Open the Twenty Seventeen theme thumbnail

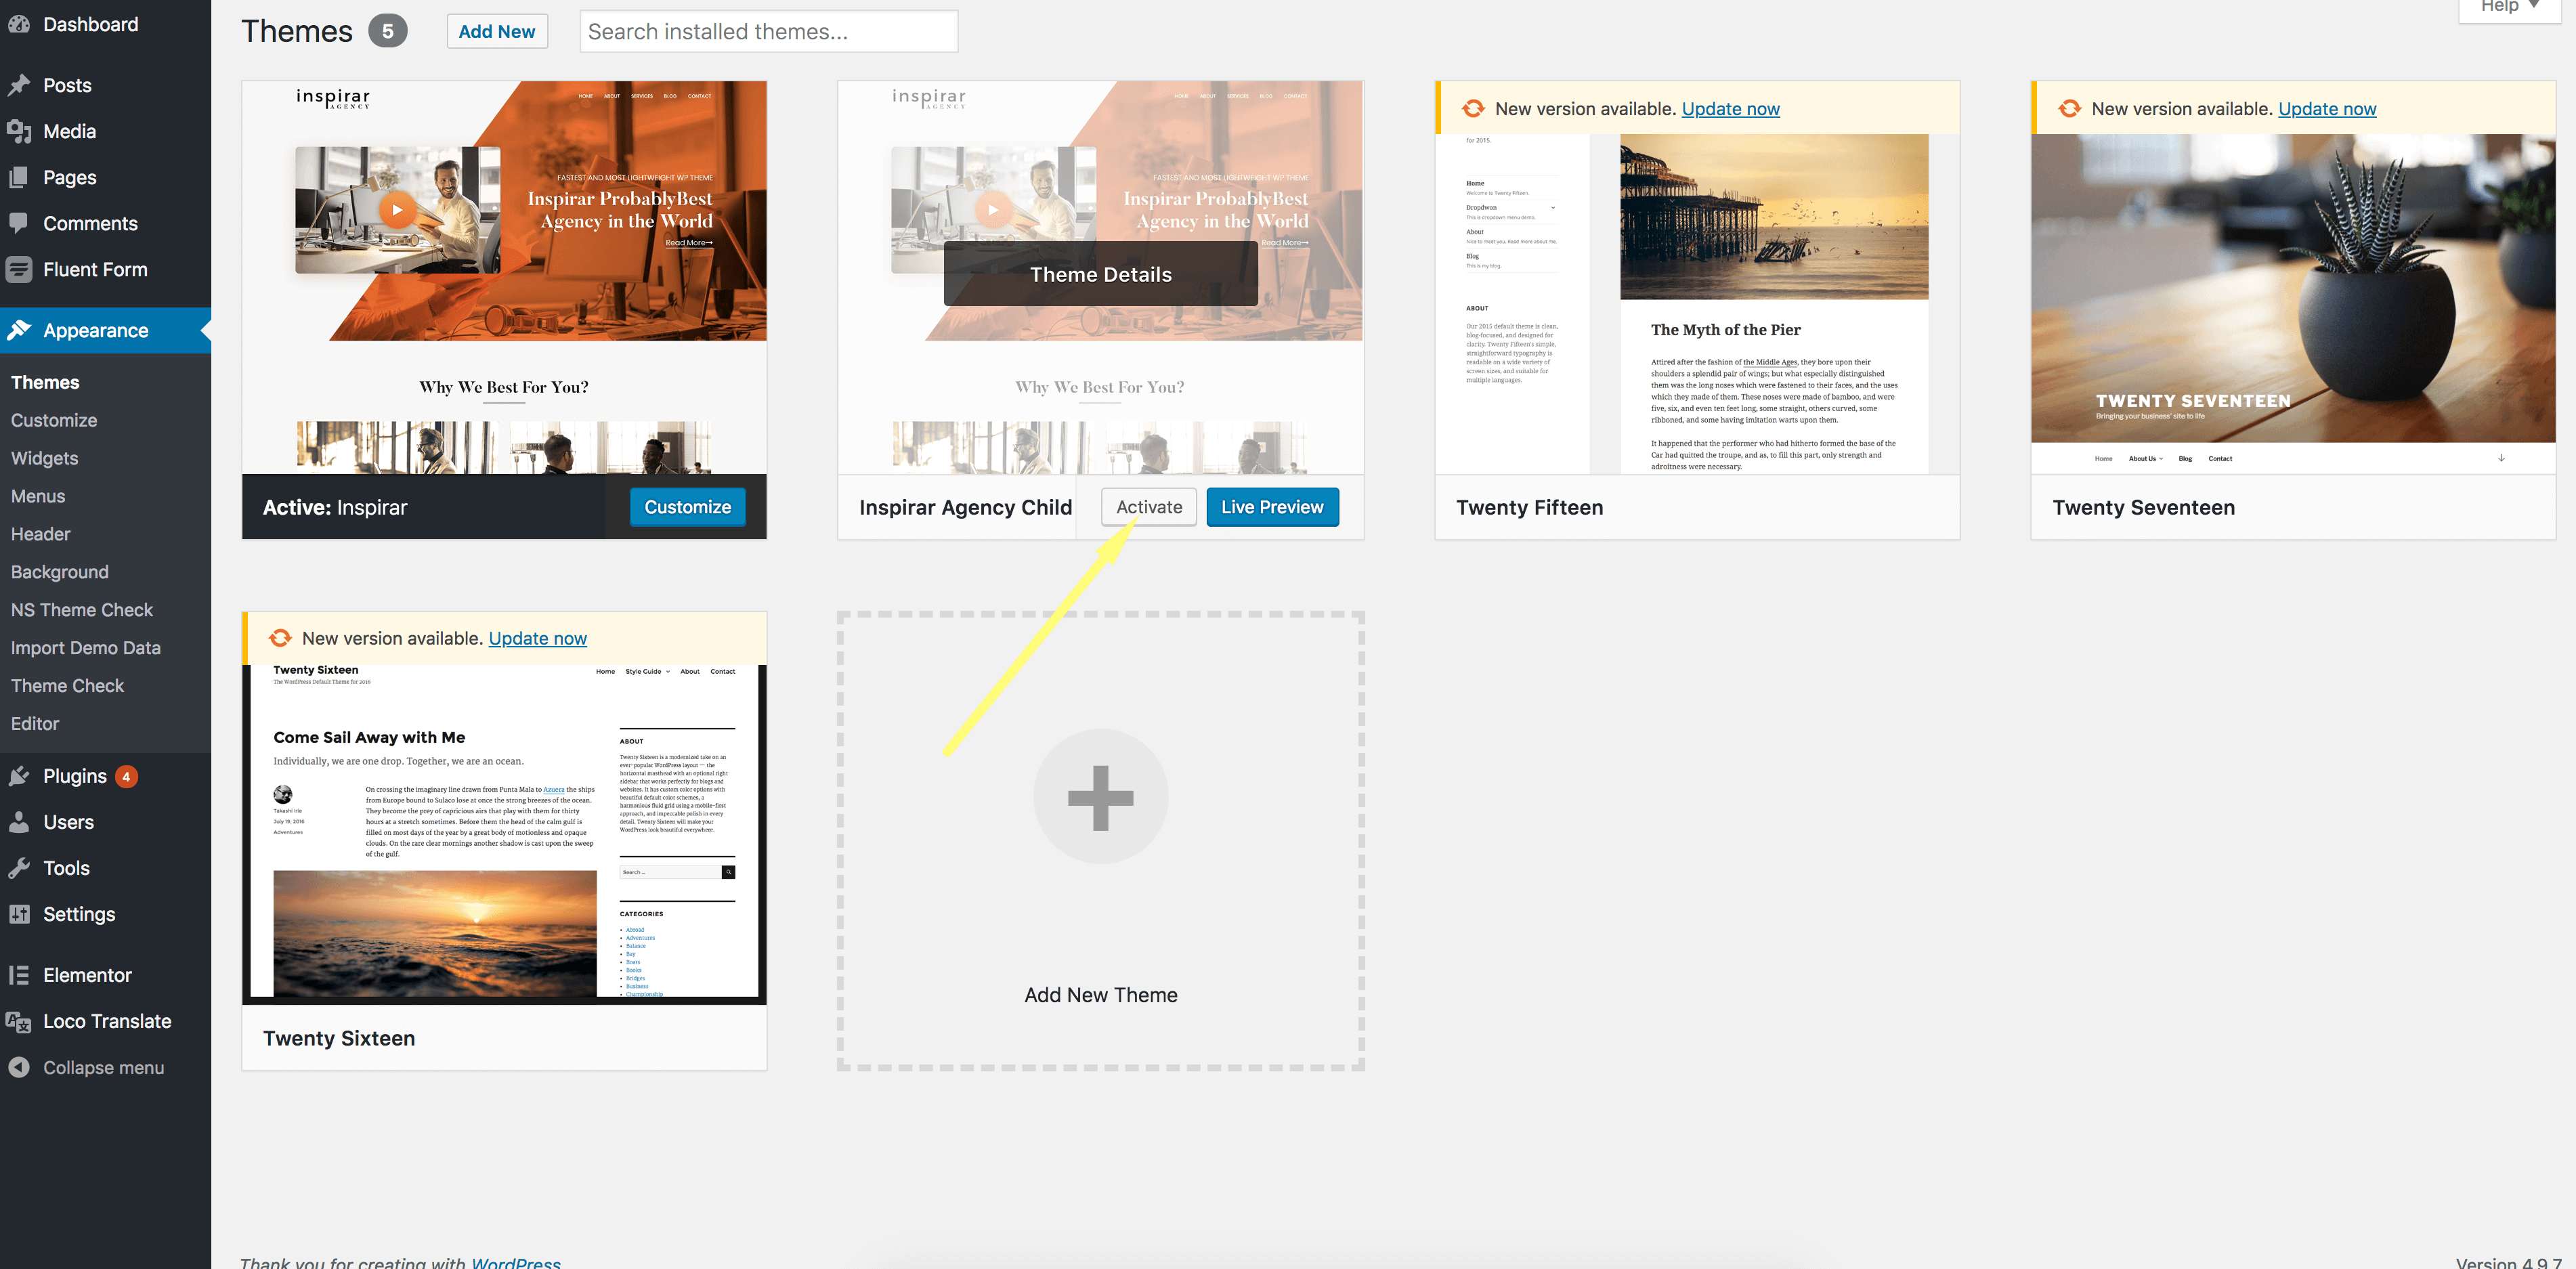(2292, 300)
